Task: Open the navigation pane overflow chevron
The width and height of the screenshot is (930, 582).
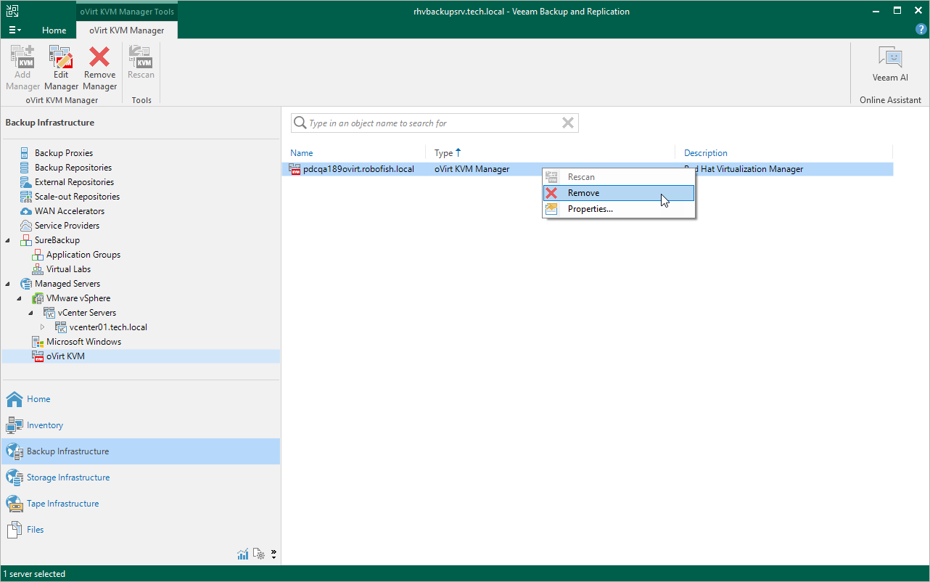Action: (x=273, y=554)
